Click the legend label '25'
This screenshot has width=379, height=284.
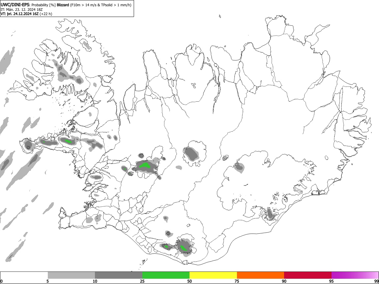point(142,281)
